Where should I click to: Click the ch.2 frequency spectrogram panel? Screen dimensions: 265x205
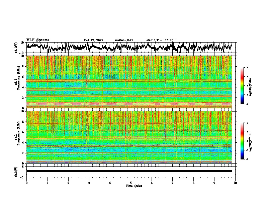(129, 137)
